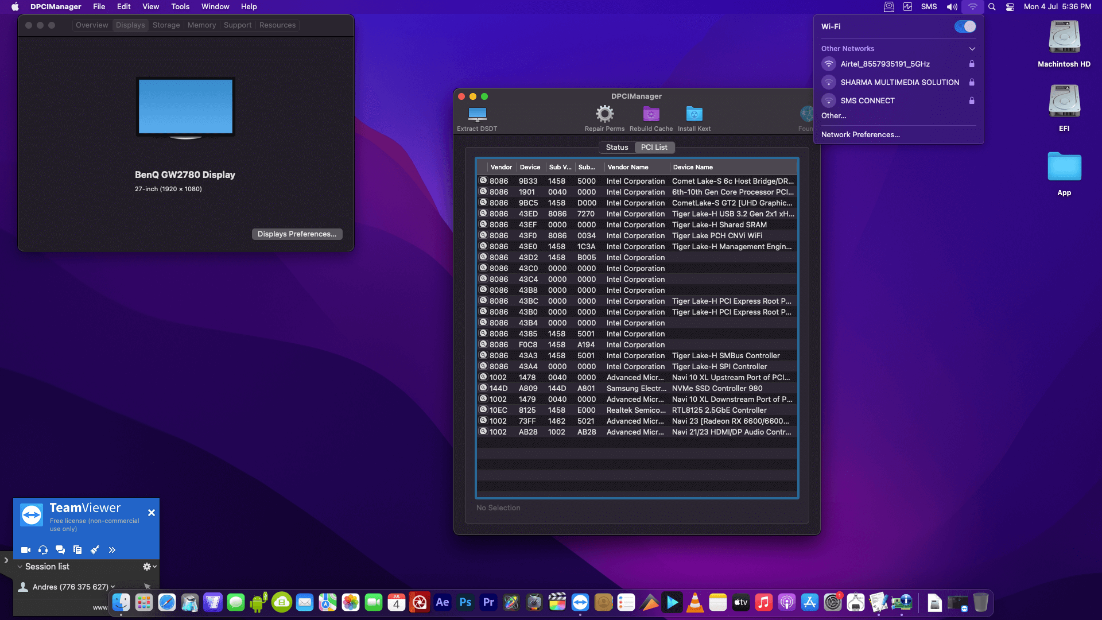Viewport: 1102px width, 620px height.
Task: Turn off the Wi-Fi switch
Action: point(965,27)
